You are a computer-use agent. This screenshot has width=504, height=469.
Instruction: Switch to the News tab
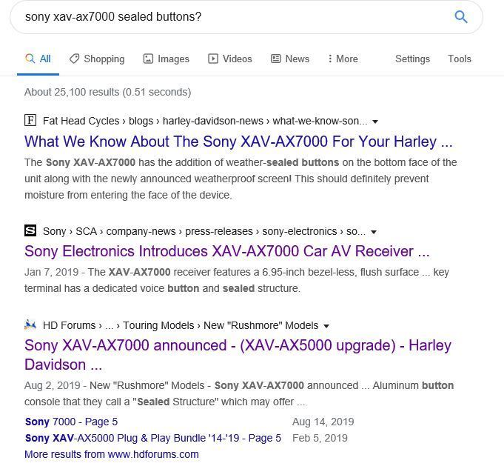point(290,59)
